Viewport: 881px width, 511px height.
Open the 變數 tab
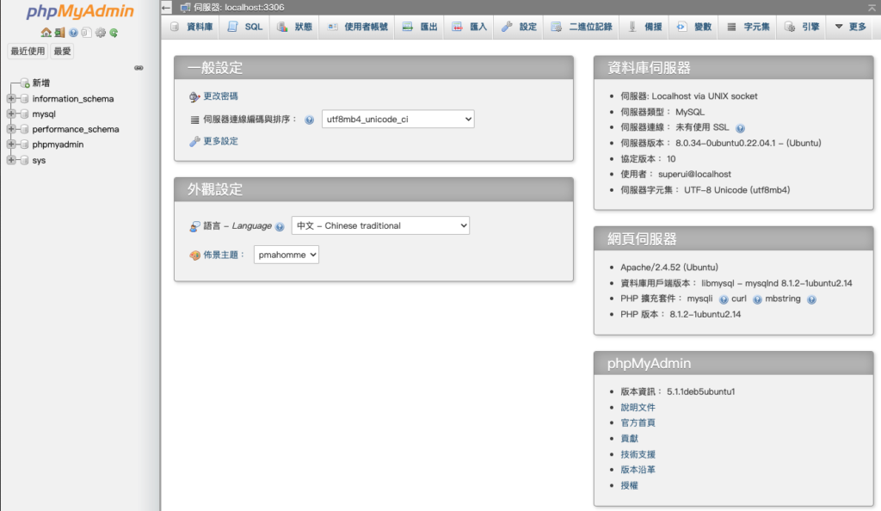694,27
